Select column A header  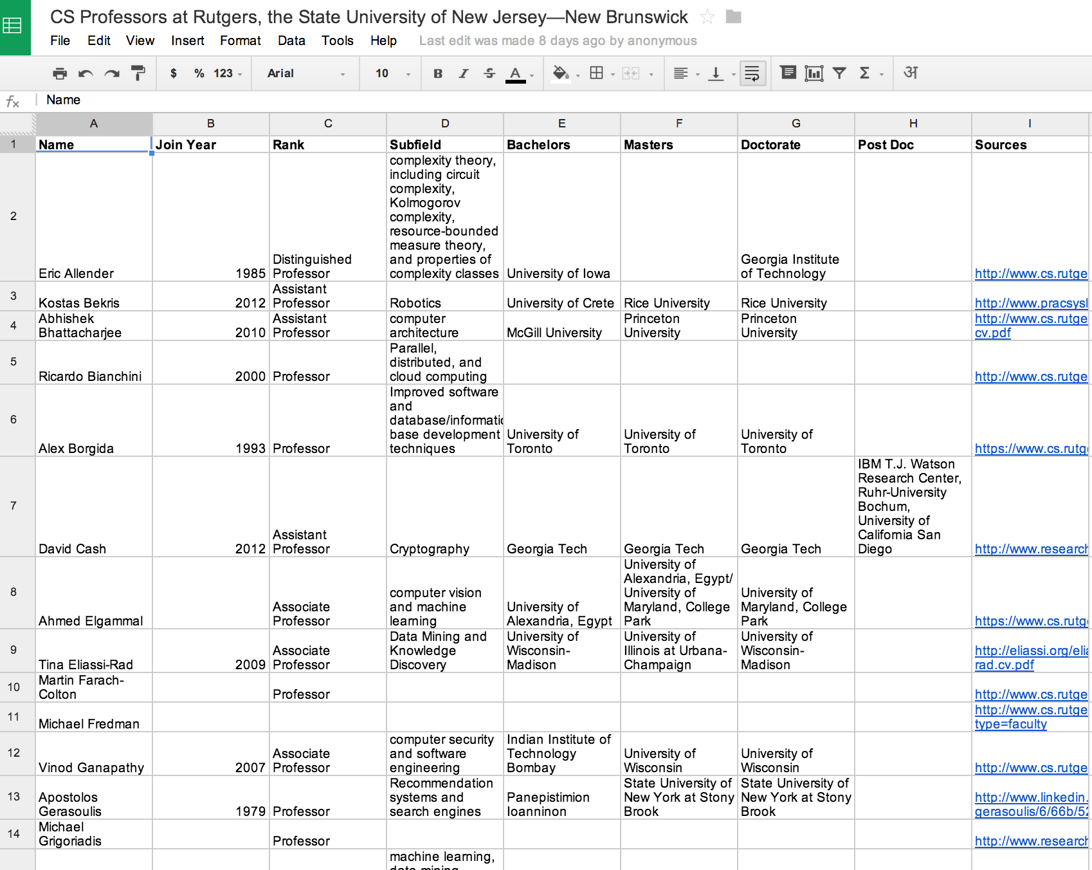(94, 124)
